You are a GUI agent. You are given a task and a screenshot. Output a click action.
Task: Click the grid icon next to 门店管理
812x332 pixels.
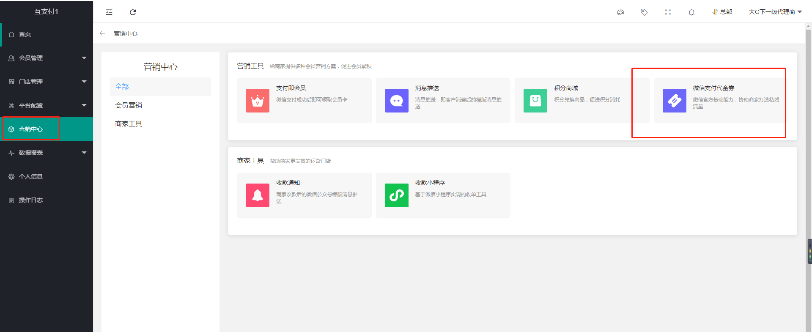click(x=11, y=82)
